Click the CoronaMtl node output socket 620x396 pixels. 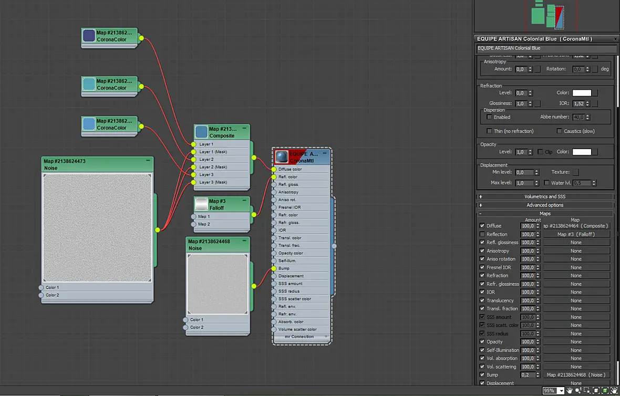click(x=334, y=246)
